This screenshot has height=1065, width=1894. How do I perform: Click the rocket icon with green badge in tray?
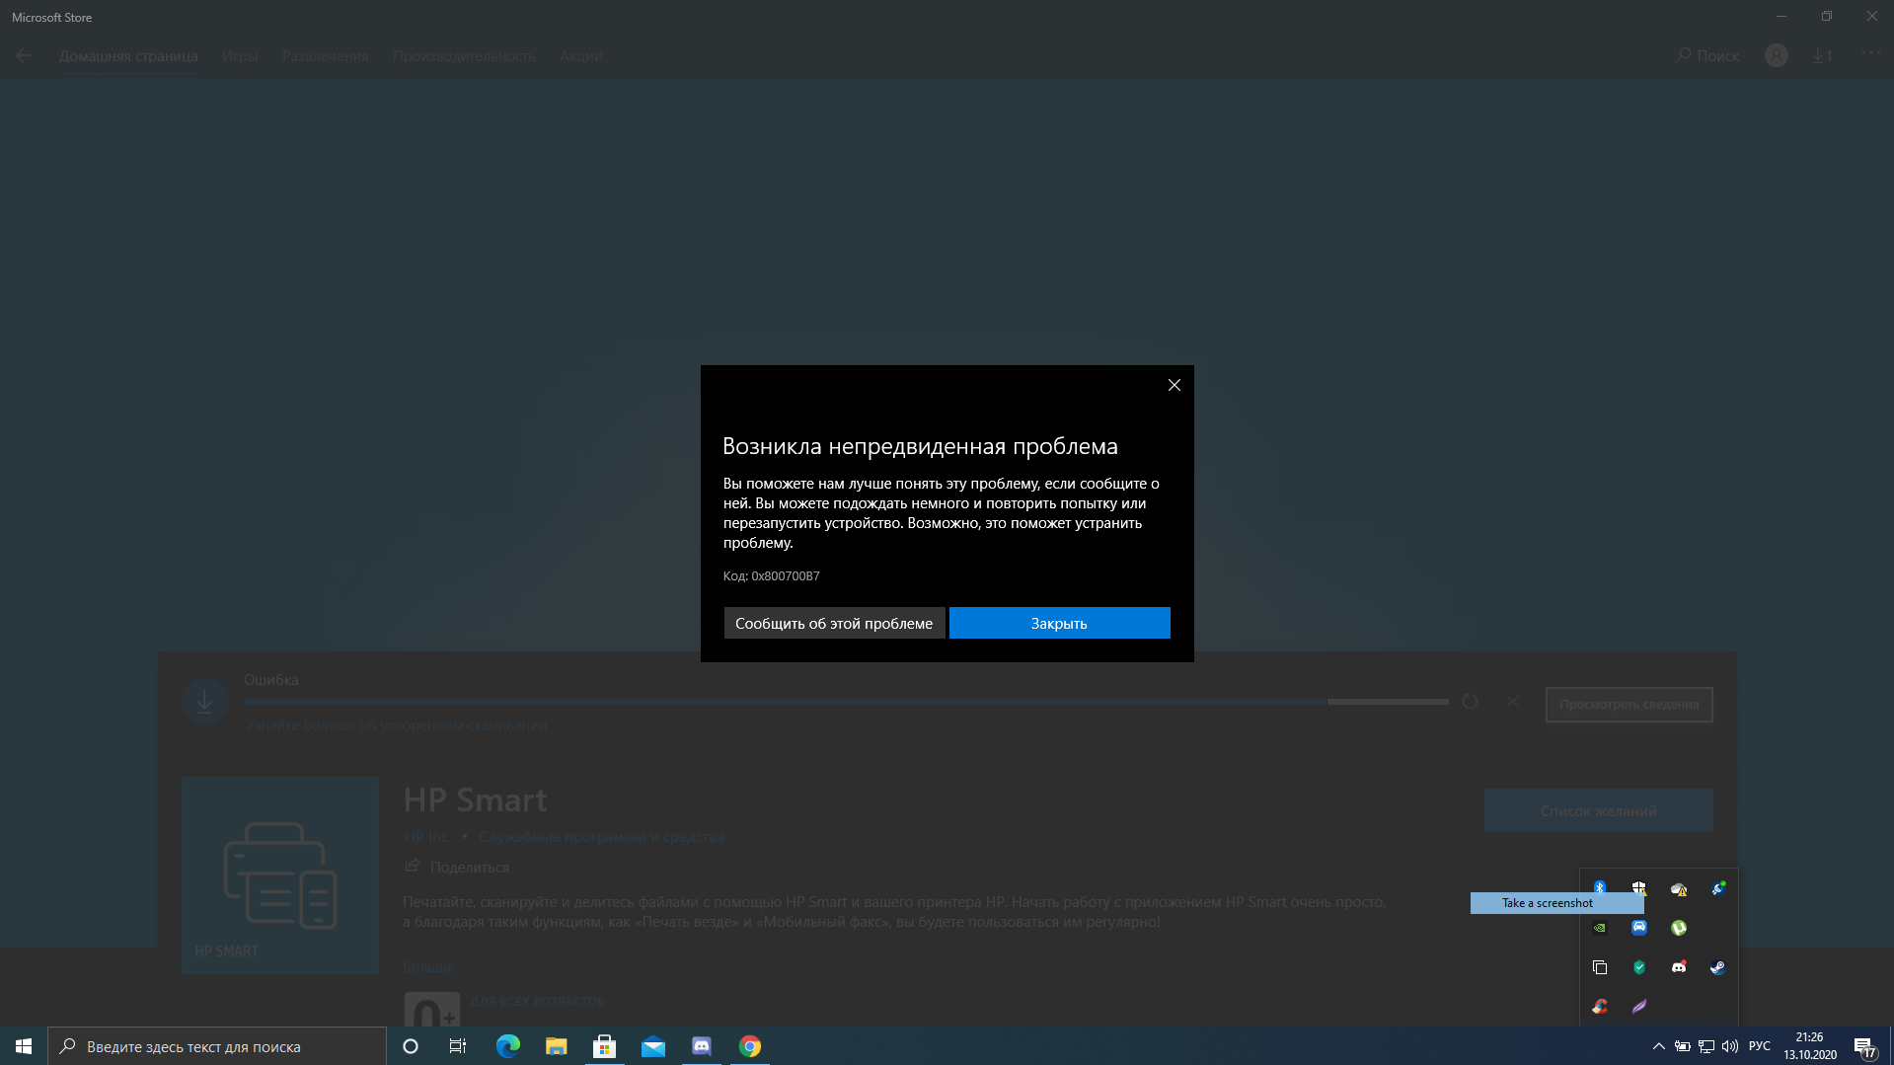(x=1718, y=888)
